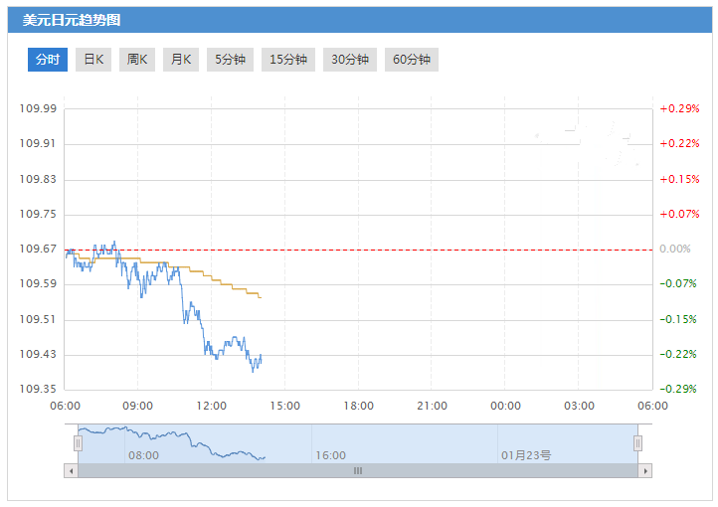Viewport: 718px width, 507px height.
Task: Click the 01月23号 date marker in navigator
Action: pos(526,455)
